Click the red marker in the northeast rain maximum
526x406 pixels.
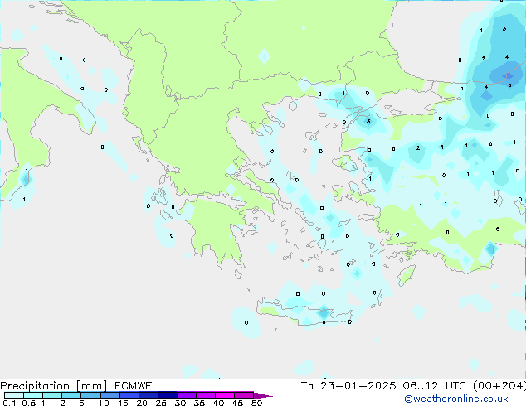click(x=508, y=76)
